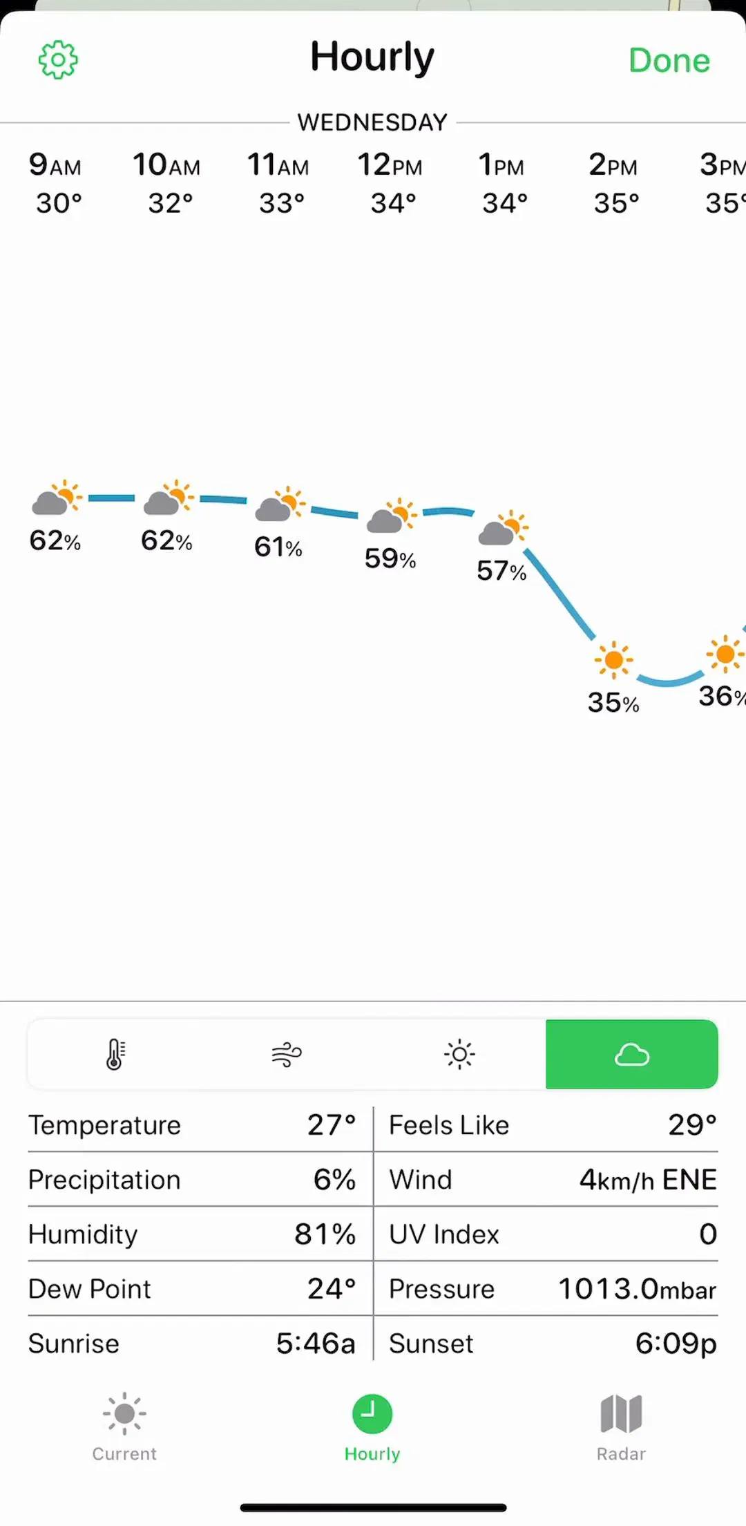
Task: Tap the Humidity 81% row
Action: [192, 1234]
